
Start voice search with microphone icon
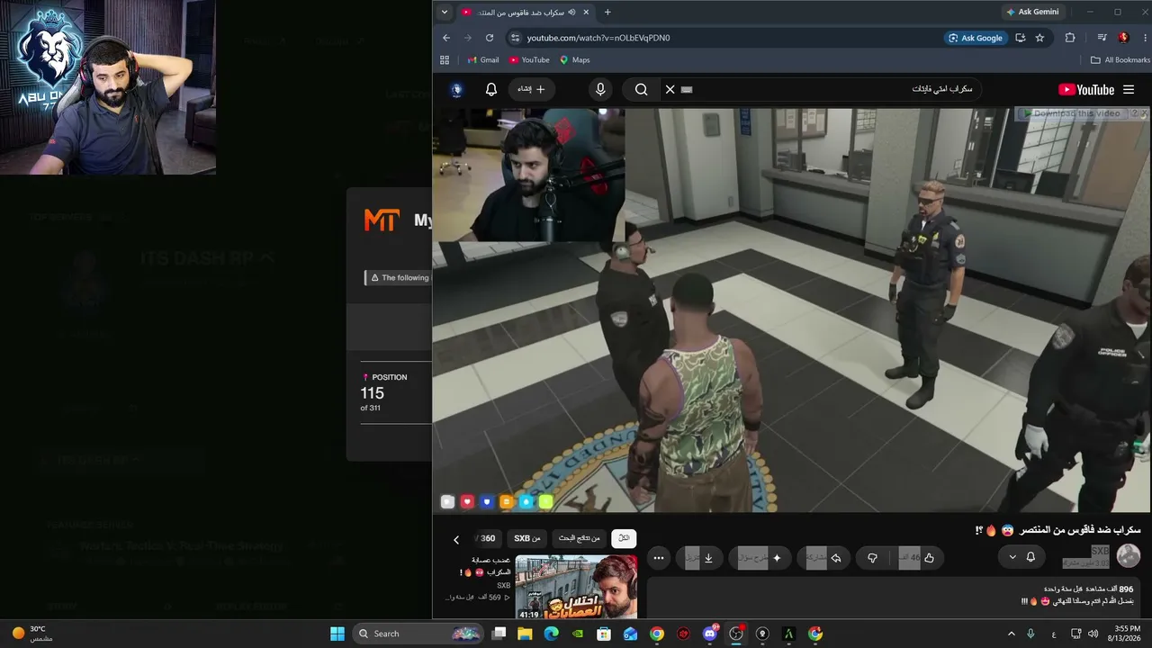[600, 89]
